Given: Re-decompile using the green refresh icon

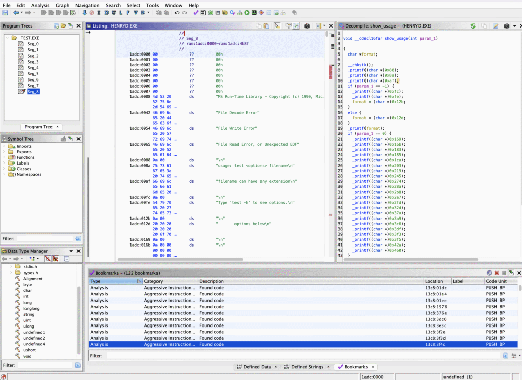Looking at the screenshot, I should coord(473,25).
